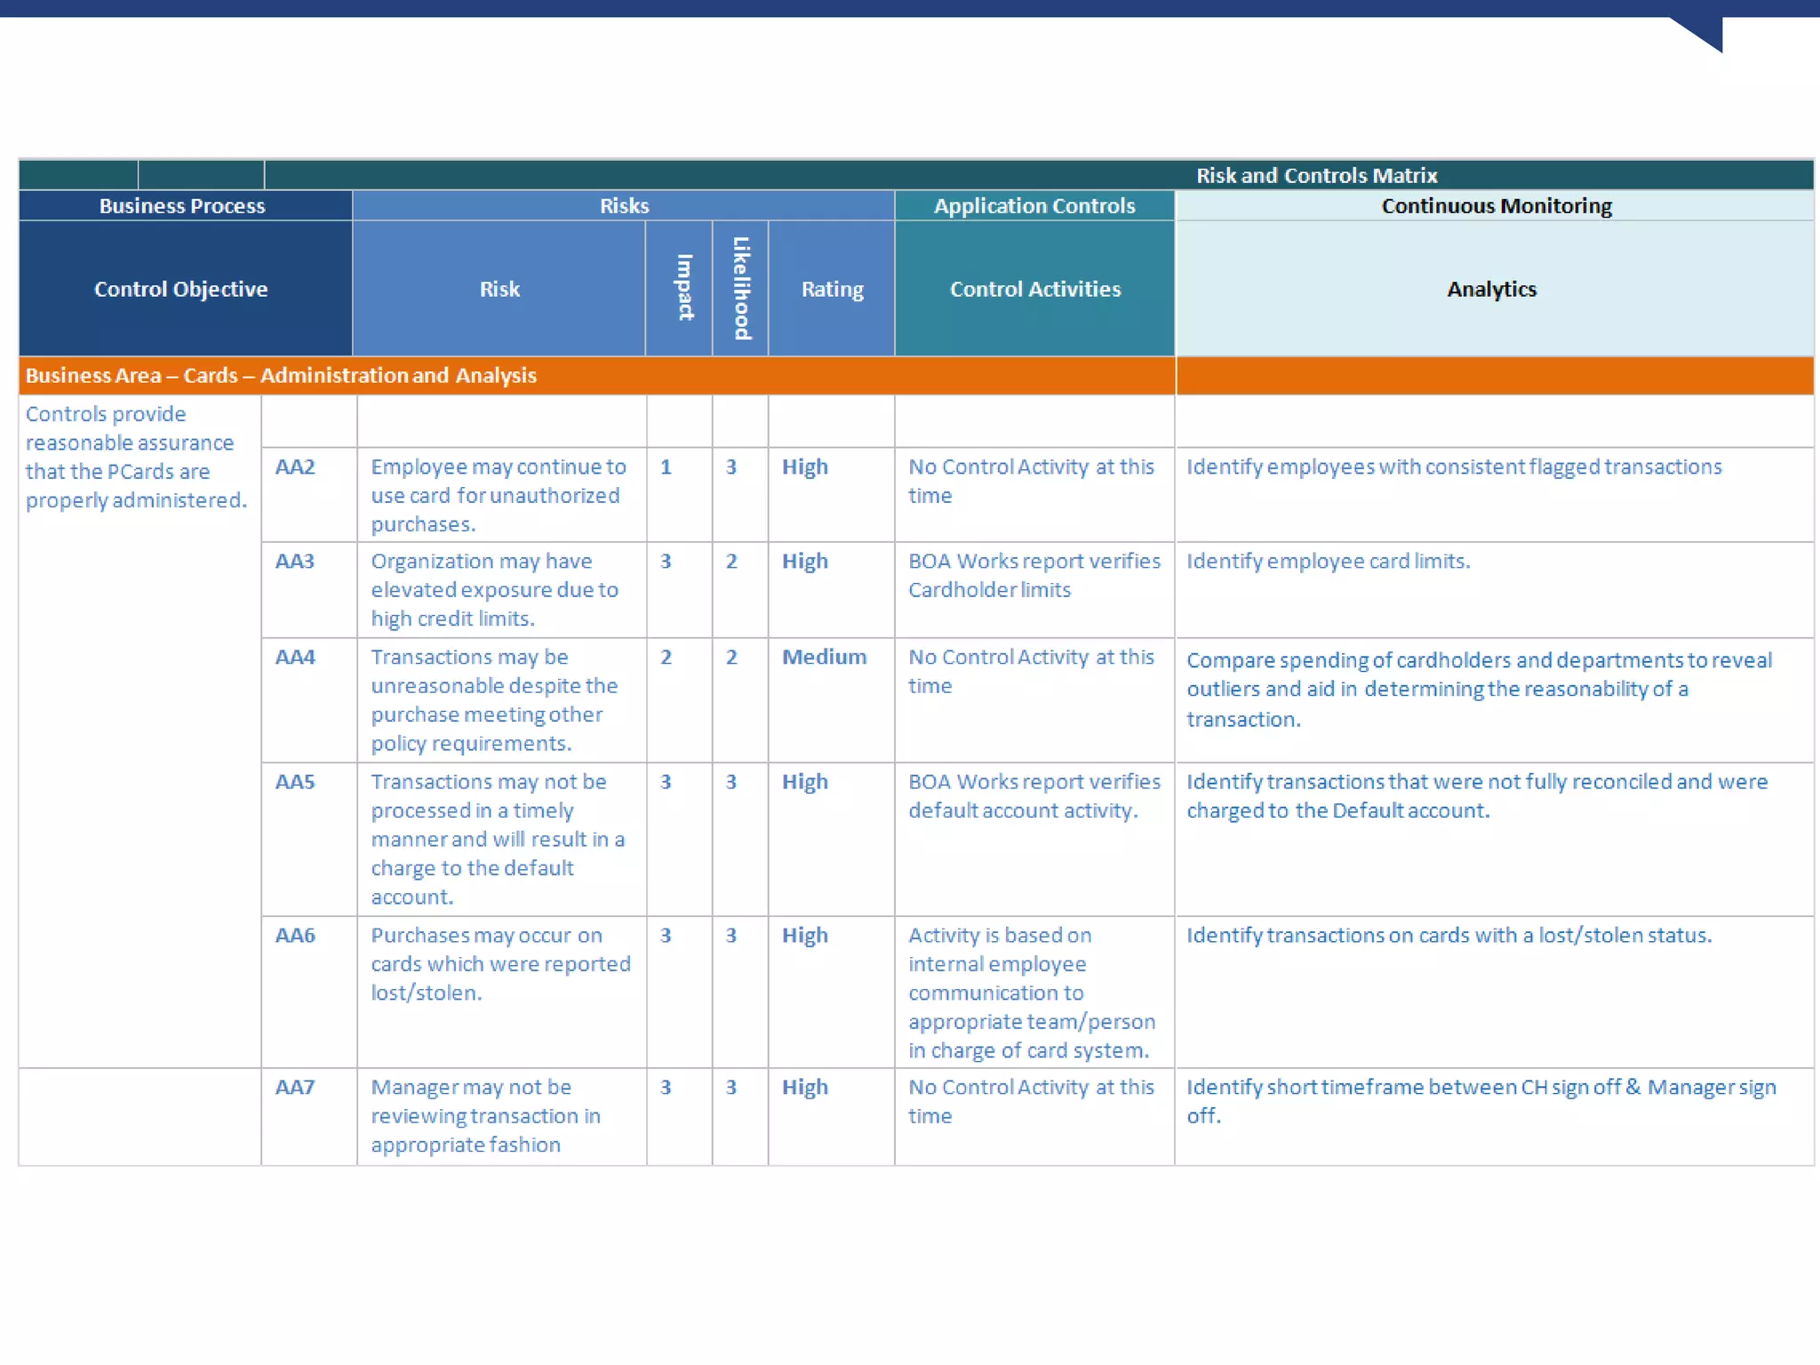Screen dimensions: 1820x1365
Task: Click the Risk and Controls Matrix title
Action: (x=1315, y=175)
